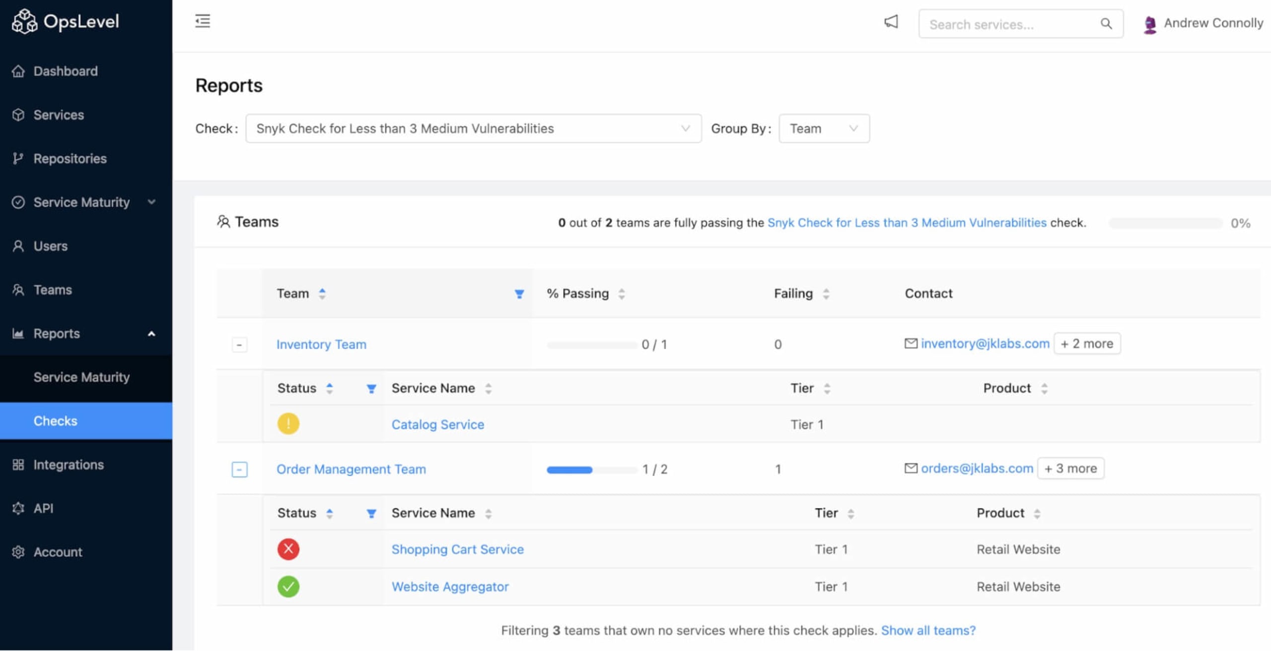This screenshot has height=651, width=1271.
Task: Sort Service Name in Order Management subtable
Action: pyautogui.click(x=489, y=513)
